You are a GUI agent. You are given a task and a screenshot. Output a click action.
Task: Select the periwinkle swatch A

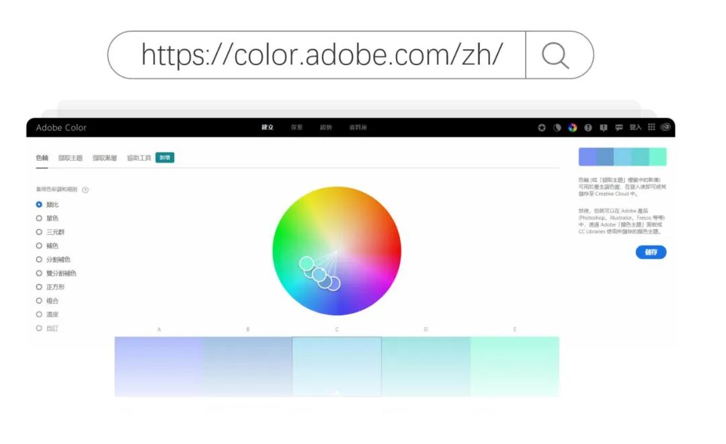click(159, 366)
